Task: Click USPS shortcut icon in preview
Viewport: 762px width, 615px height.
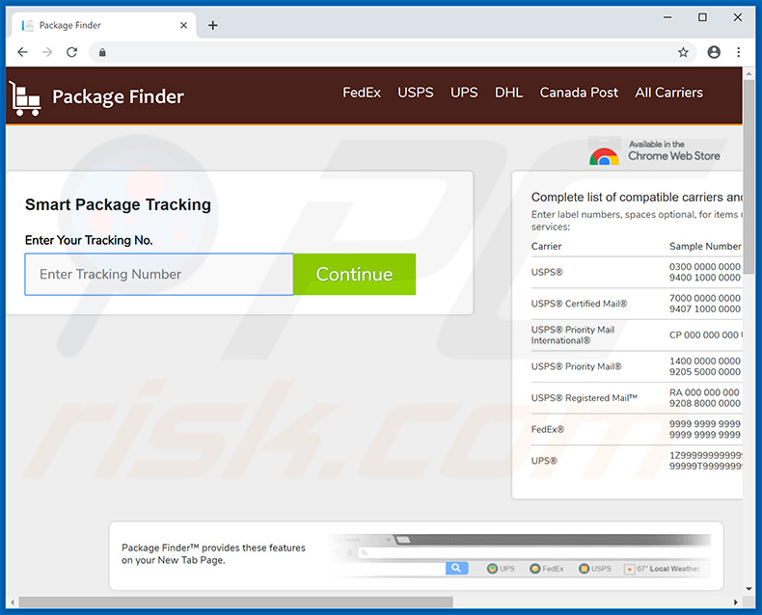Action: pos(584,569)
